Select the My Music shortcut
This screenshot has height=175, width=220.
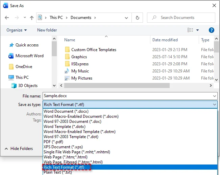point(80,71)
